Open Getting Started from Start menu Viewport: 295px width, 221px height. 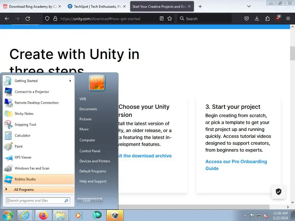(x=39, y=81)
